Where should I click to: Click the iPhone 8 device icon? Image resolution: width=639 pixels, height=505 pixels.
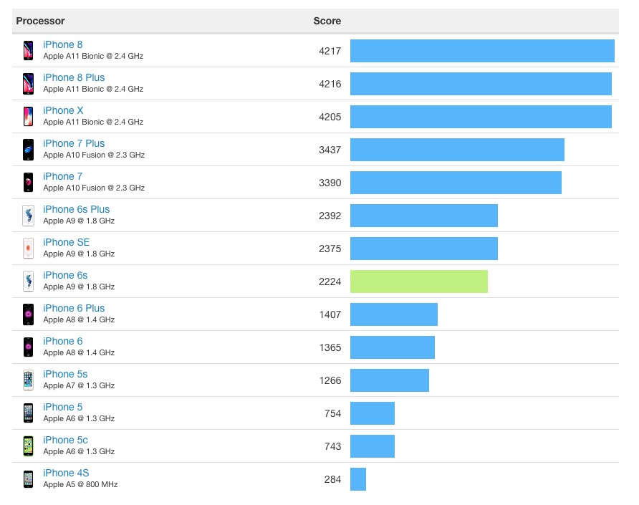[x=28, y=50]
